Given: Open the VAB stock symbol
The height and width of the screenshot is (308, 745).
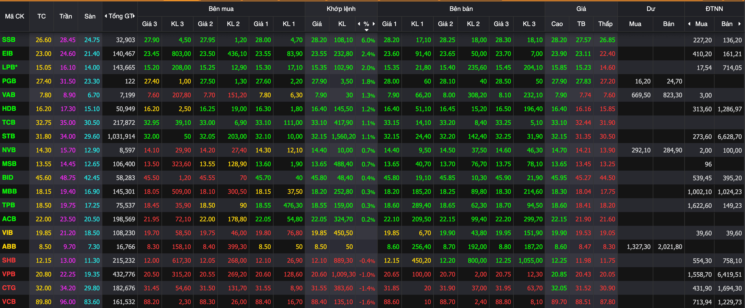Looking at the screenshot, I should click(x=9, y=95).
